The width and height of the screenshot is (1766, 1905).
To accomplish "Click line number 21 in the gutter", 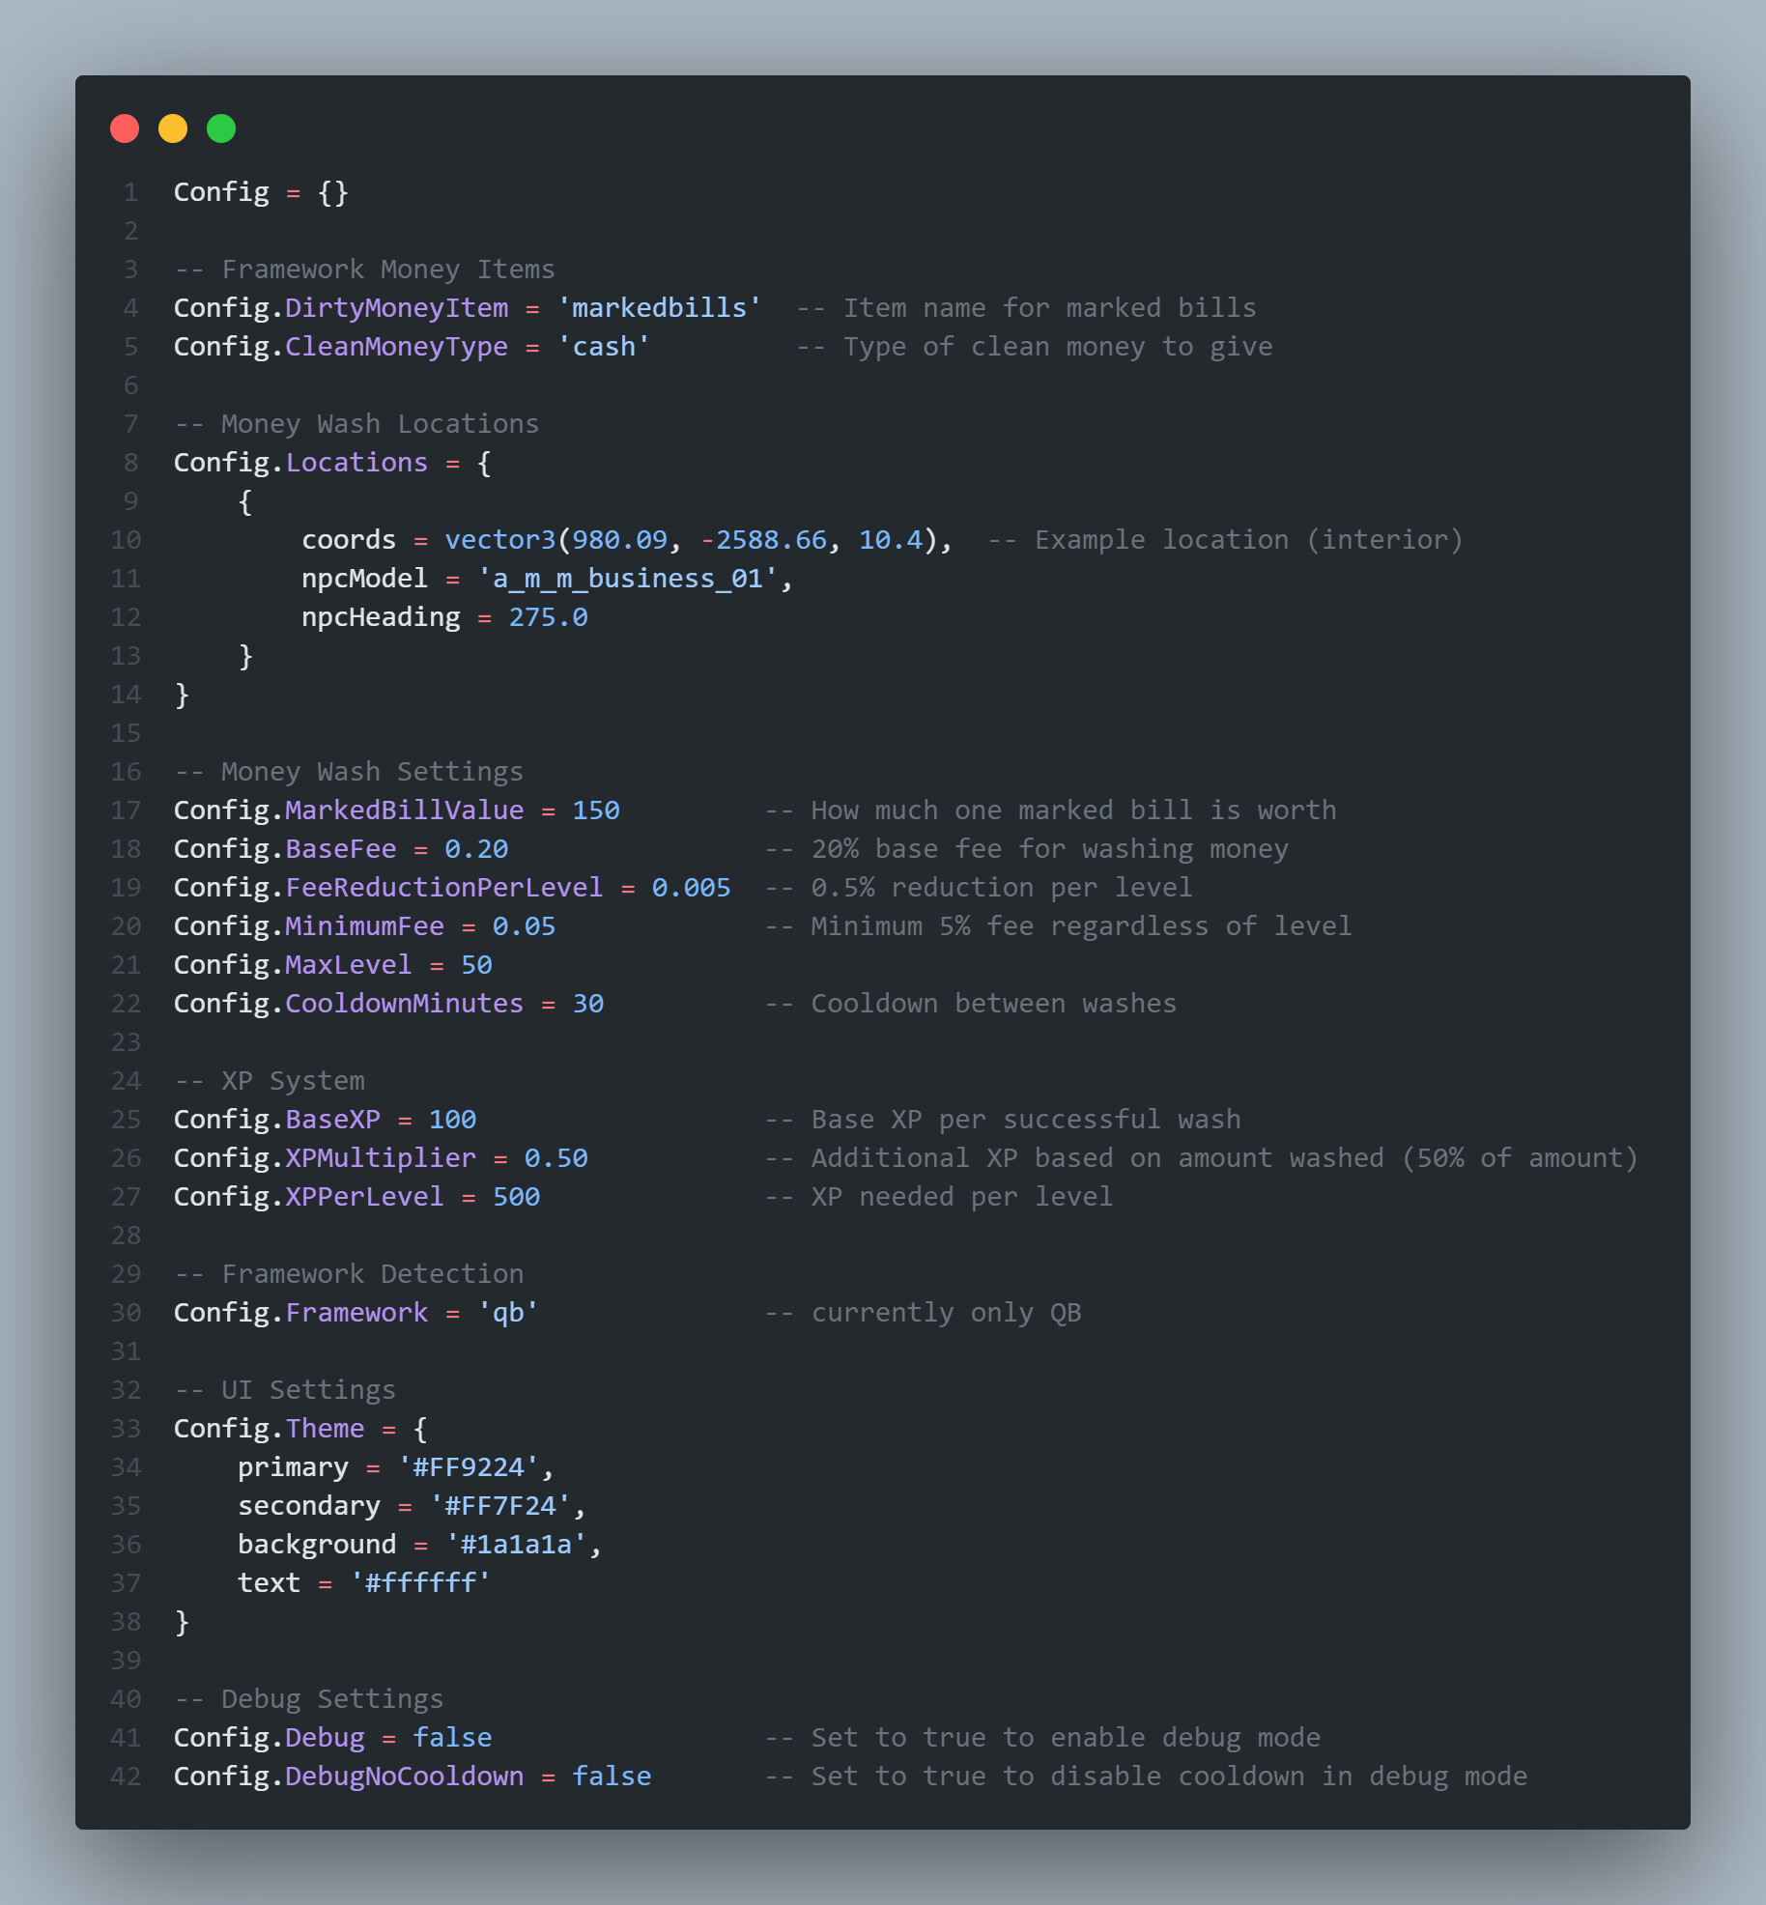I will [126, 965].
